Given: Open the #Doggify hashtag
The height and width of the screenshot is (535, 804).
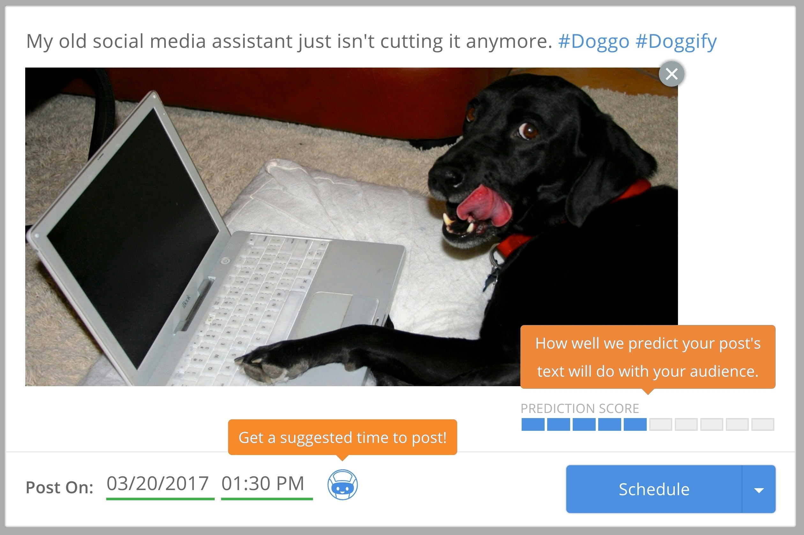Looking at the screenshot, I should (x=676, y=42).
